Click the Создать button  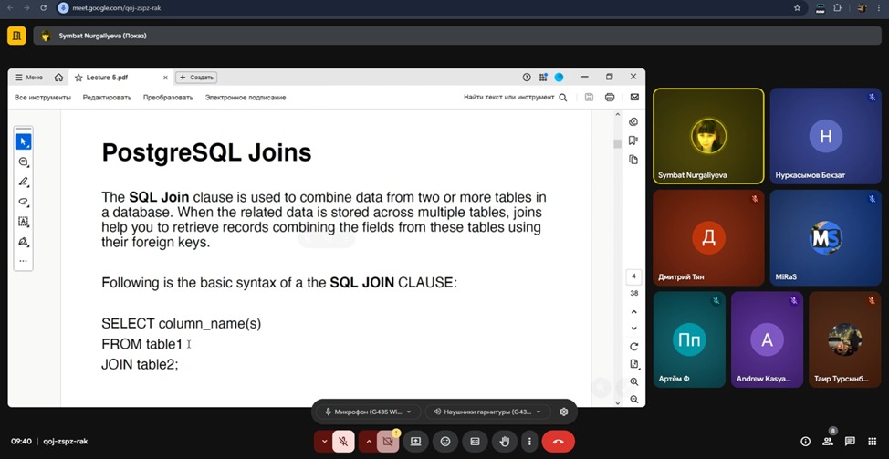point(195,78)
